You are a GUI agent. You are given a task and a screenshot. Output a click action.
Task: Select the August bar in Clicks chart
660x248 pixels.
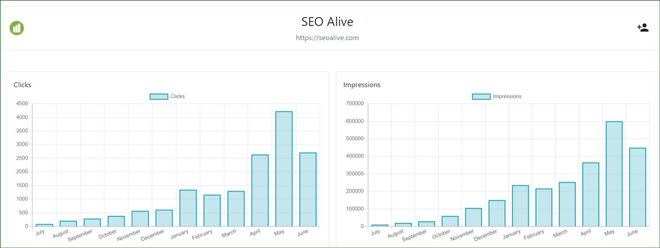68,223
